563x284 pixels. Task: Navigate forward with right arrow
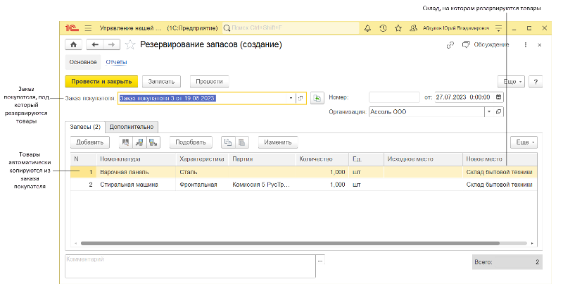click(x=112, y=44)
